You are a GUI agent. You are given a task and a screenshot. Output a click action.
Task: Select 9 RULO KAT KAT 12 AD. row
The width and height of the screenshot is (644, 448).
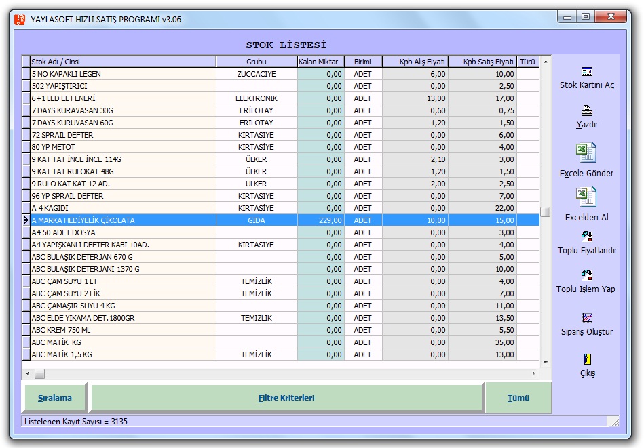(281, 184)
